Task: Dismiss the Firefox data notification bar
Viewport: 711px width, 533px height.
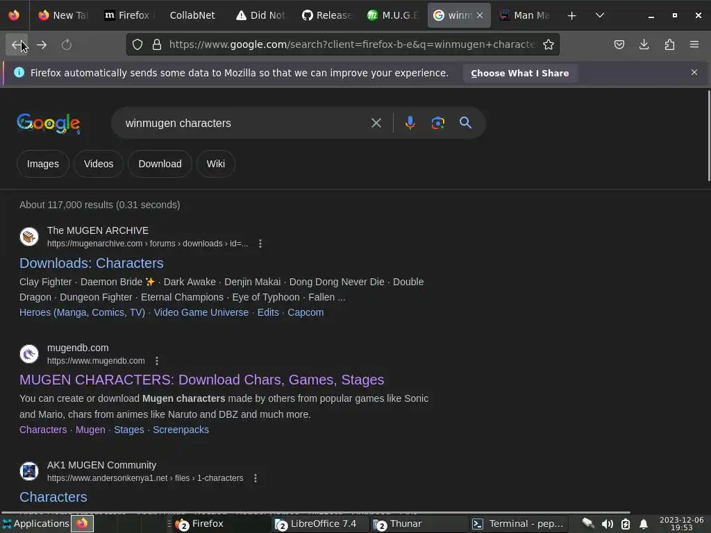Action: [694, 72]
